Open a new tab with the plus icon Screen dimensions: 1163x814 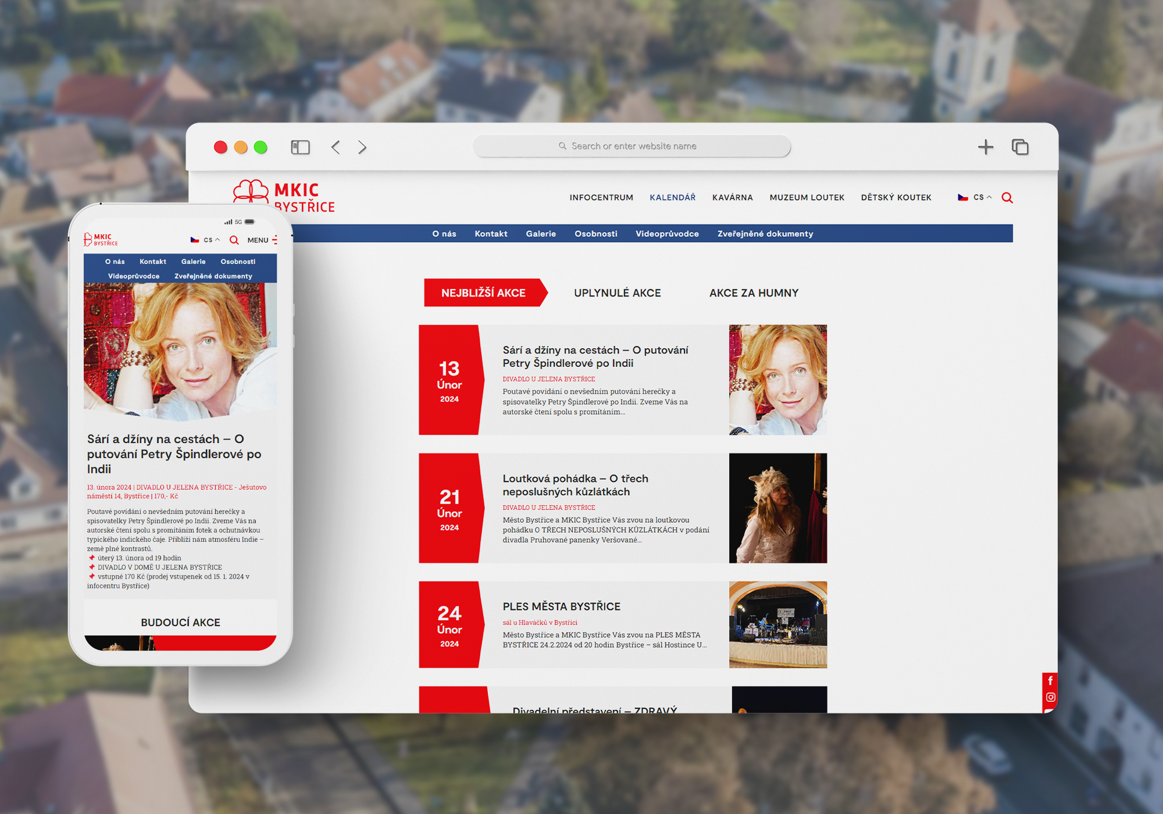(x=985, y=147)
